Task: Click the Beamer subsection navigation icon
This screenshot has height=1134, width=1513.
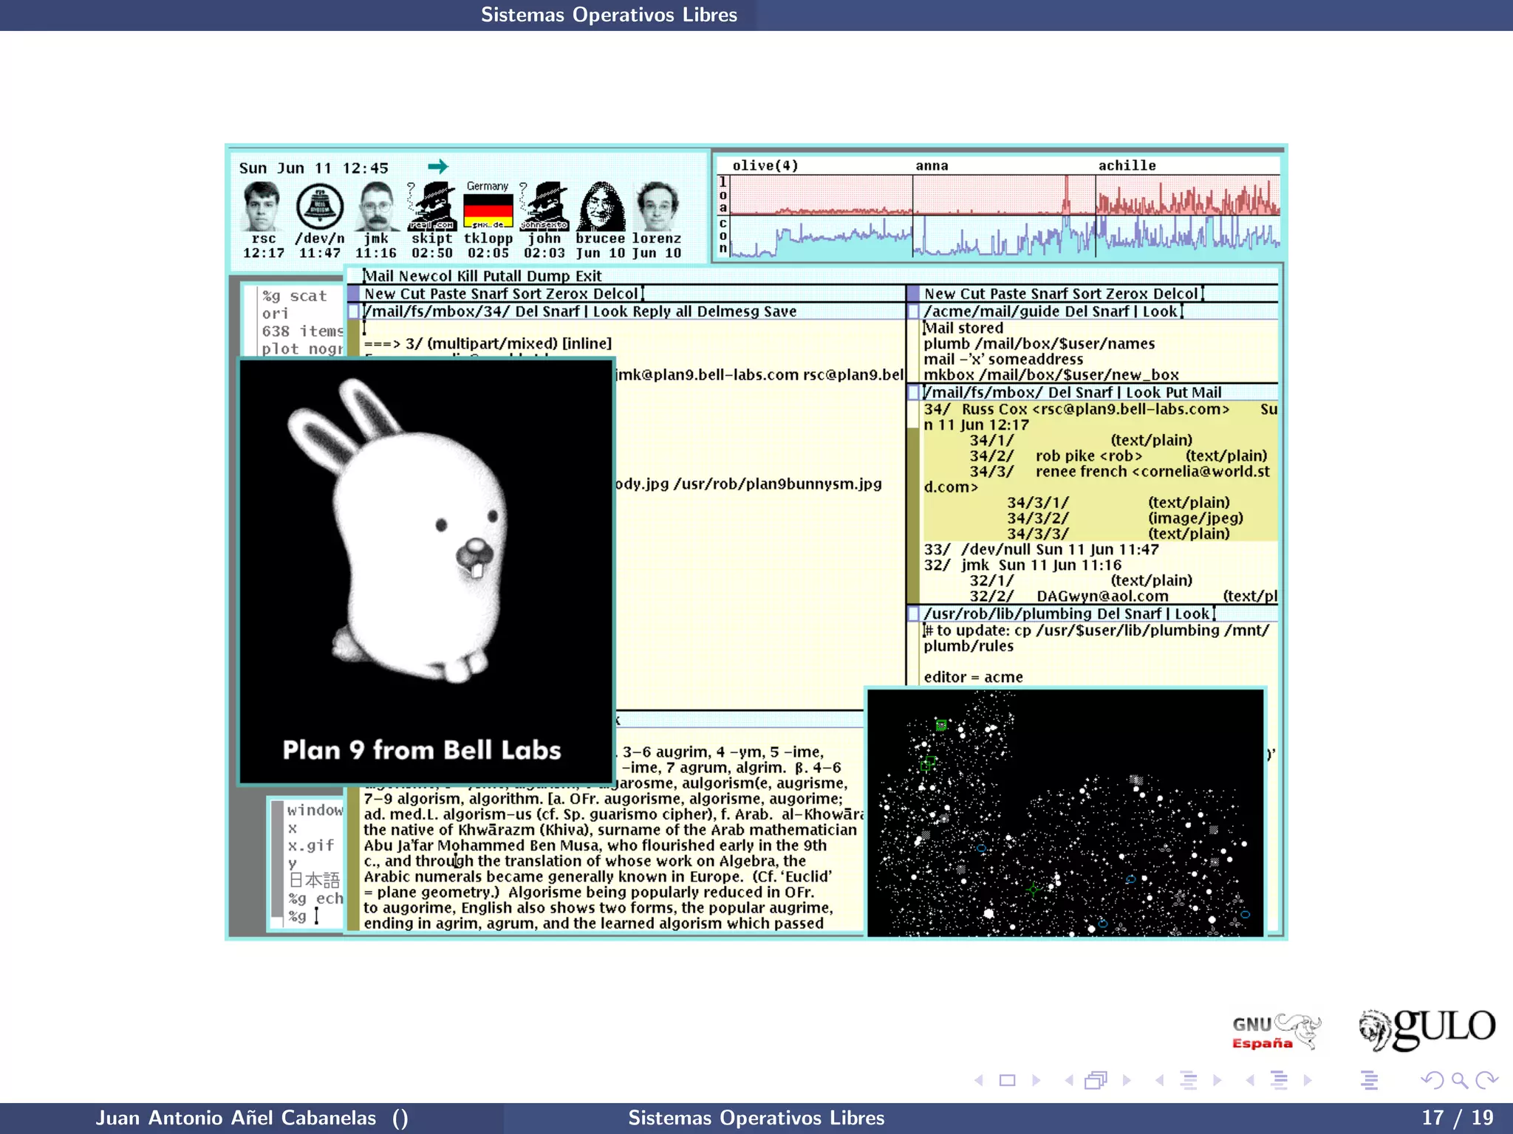Action: 1189,1080
